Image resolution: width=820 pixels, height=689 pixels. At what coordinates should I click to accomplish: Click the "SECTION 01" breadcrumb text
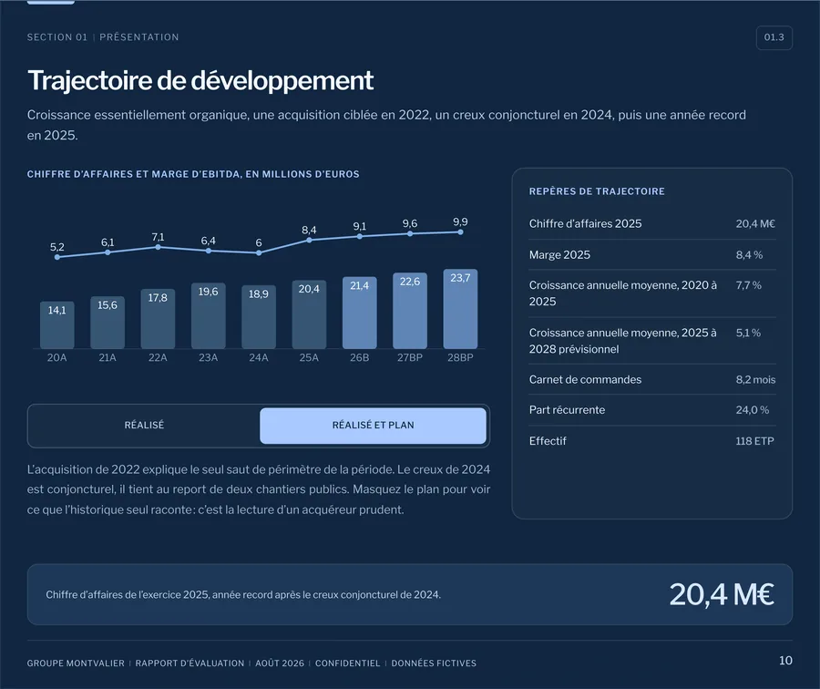point(57,37)
